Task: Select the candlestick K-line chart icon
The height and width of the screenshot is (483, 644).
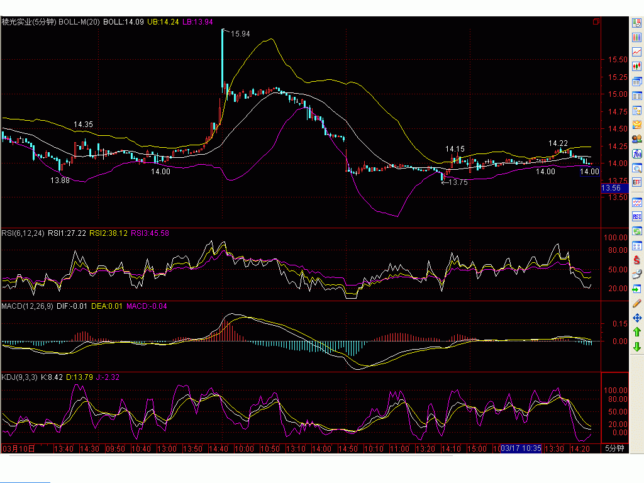Action: 636,67
